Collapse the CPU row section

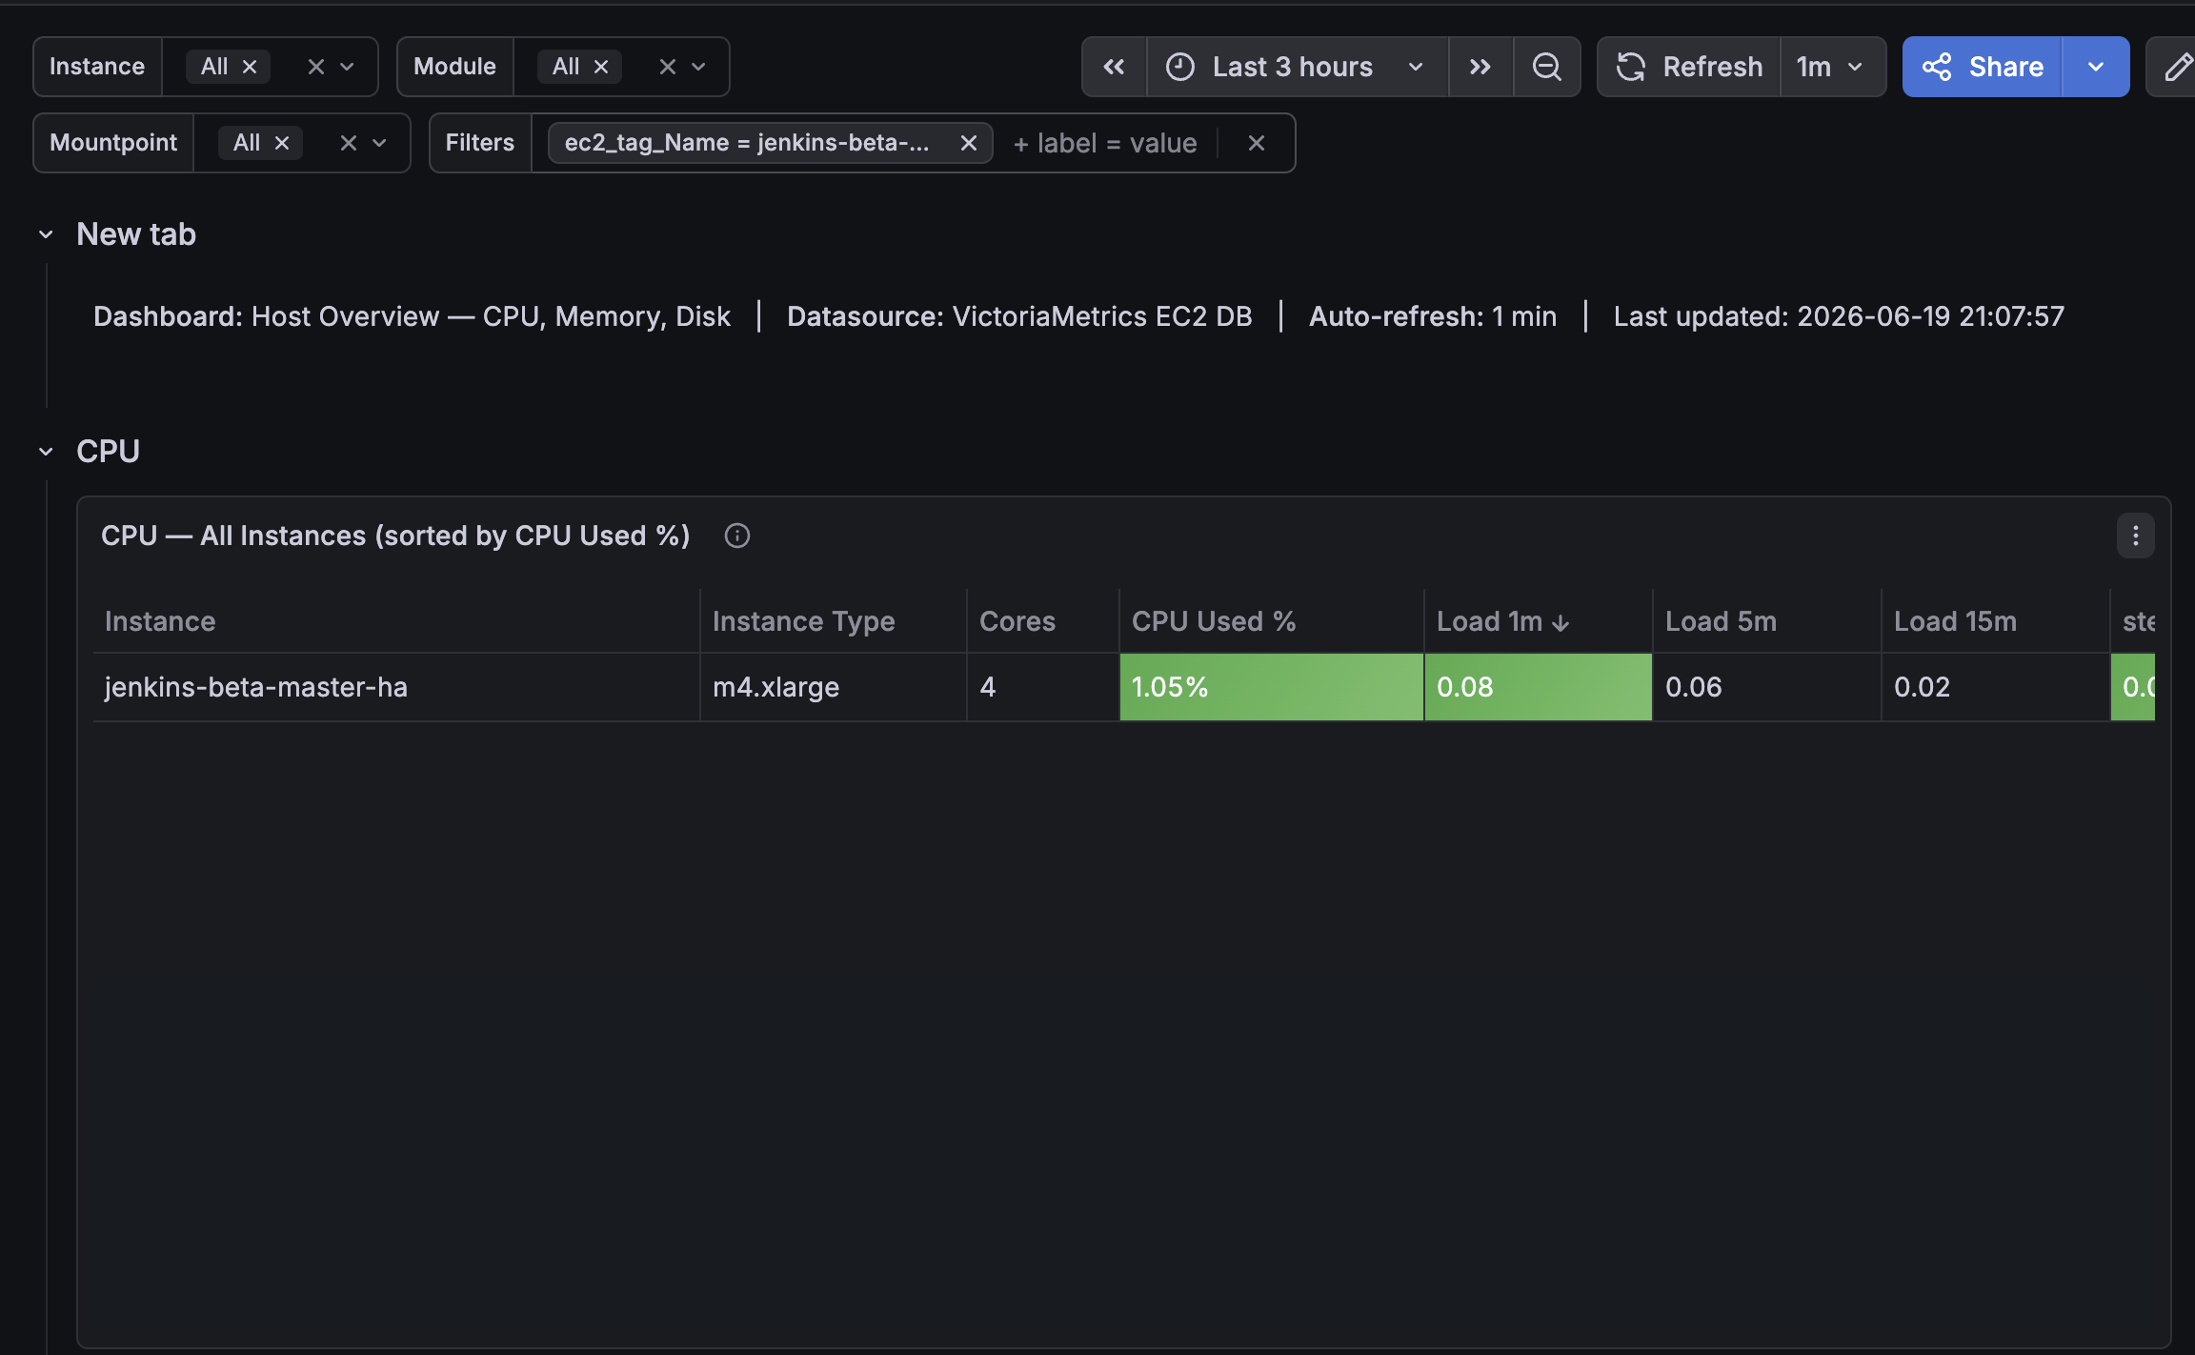pos(46,451)
